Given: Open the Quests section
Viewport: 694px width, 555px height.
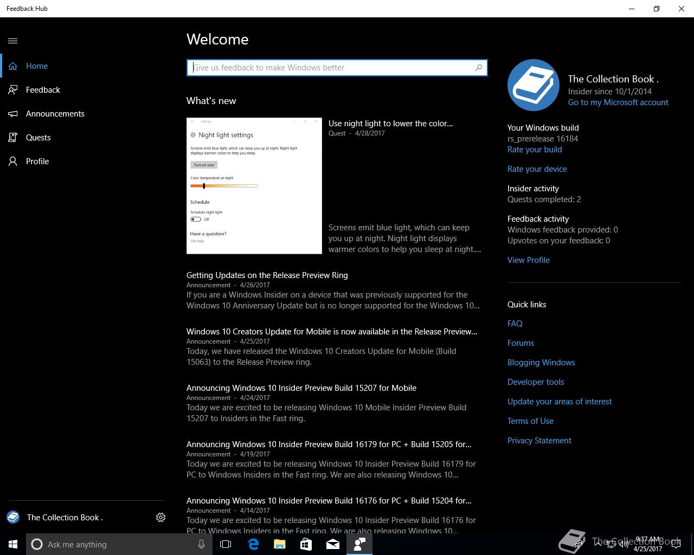Looking at the screenshot, I should pyautogui.click(x=38, y=138).
